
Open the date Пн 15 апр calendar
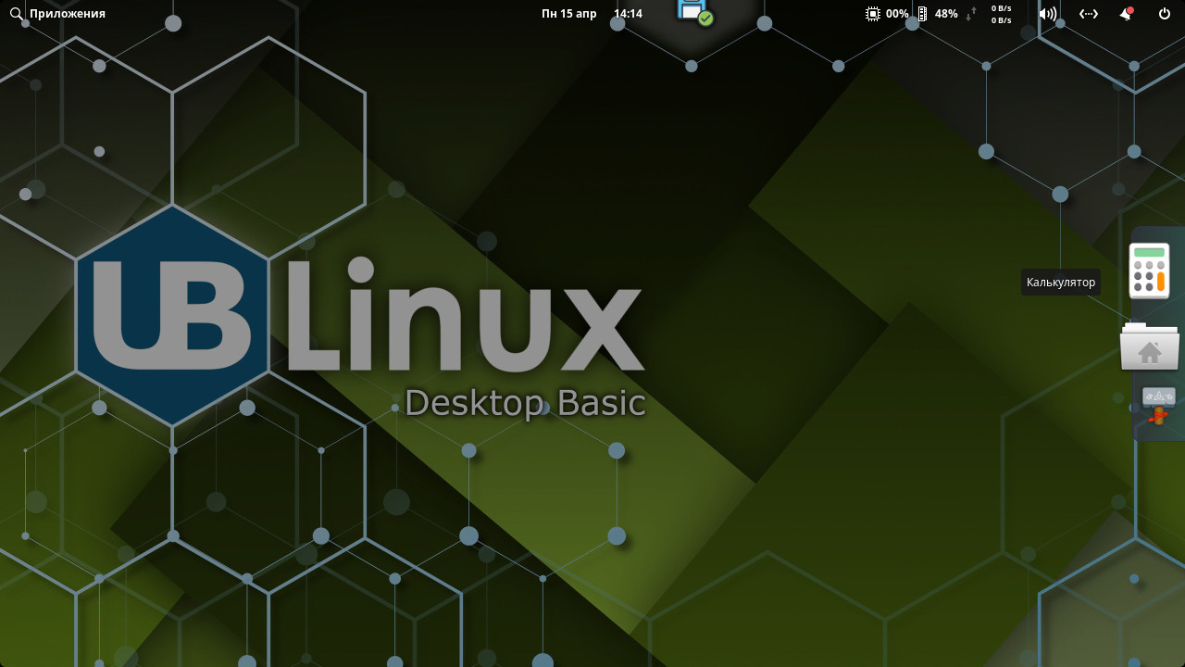(569, 14)
